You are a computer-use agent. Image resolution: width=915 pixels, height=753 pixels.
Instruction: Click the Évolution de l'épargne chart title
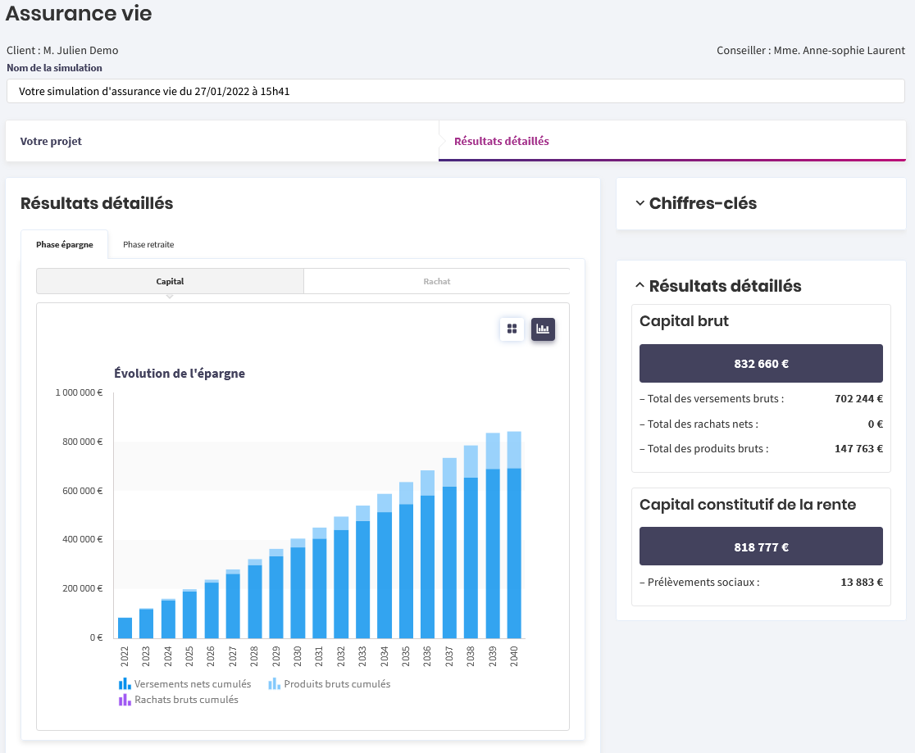180,374
